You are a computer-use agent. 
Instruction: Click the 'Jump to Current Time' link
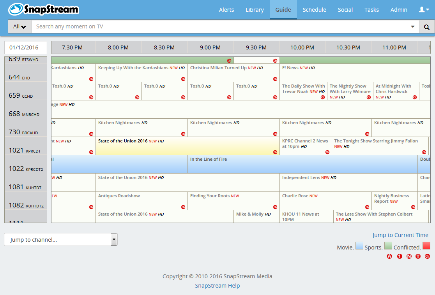[x=400, y=235]
